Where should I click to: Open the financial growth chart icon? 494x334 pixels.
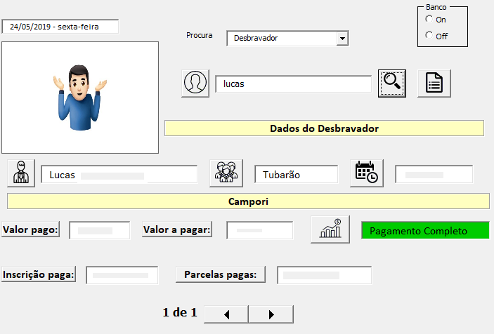coord(330,229)
